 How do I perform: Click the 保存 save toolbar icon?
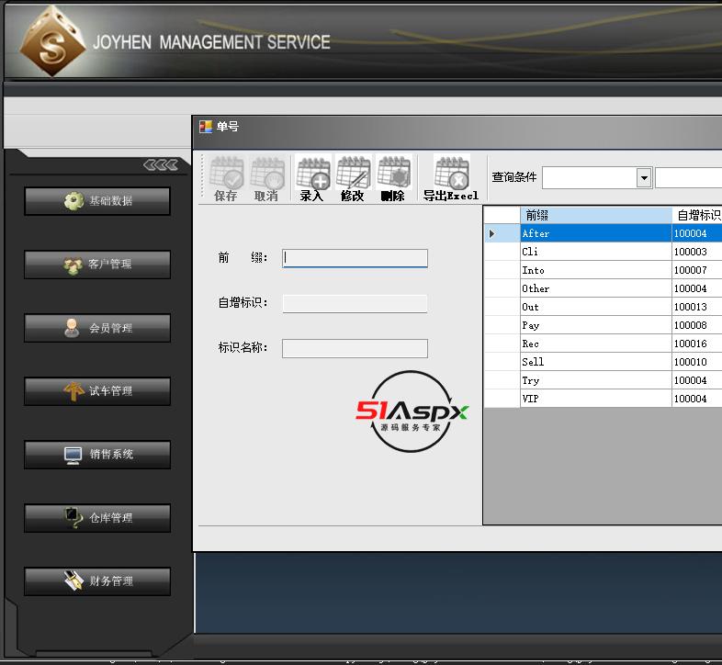pyautogui.click(x=226, y=178)
